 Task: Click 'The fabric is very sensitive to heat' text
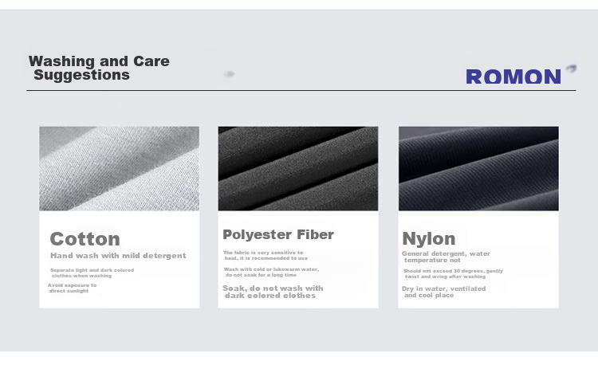[x=266, y=255]
